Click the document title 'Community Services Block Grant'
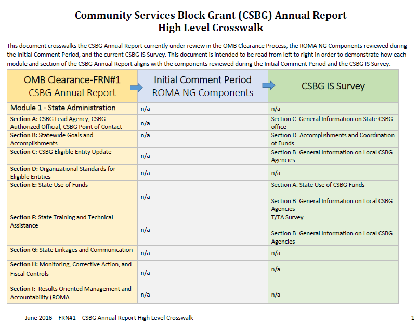Viewport: 418px width, 321px height. tap(211, 15)
